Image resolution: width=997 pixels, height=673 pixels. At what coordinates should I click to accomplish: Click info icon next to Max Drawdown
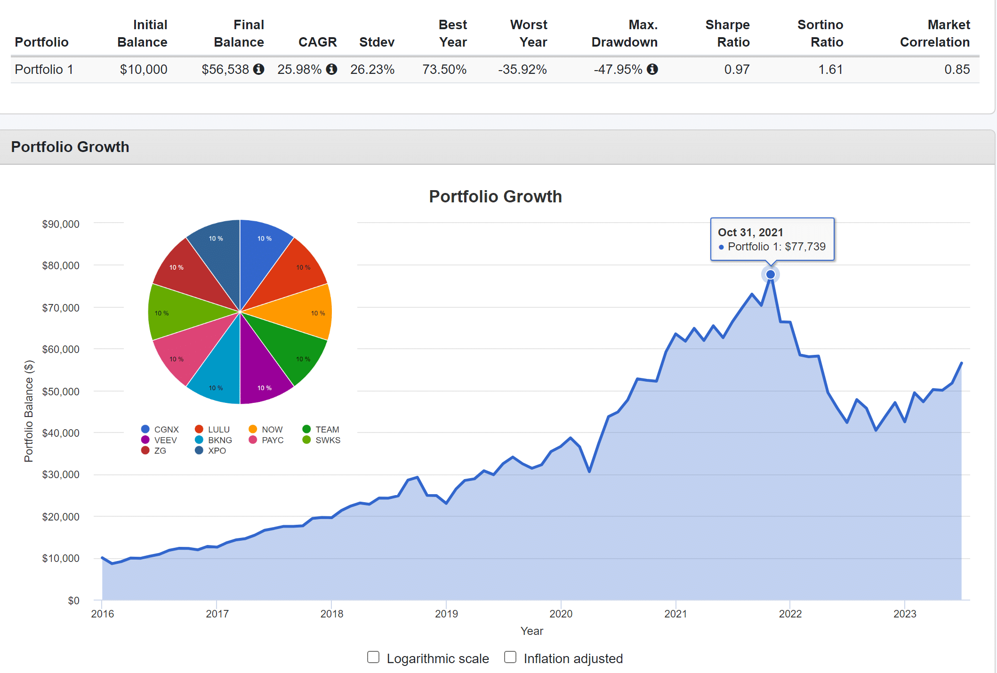click(x=652, y=69)
